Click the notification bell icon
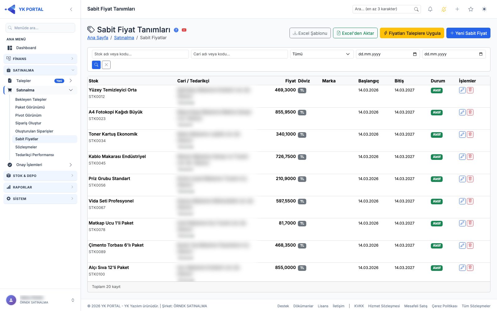Viewport: 497px width, 311px height. pos(430,9)
